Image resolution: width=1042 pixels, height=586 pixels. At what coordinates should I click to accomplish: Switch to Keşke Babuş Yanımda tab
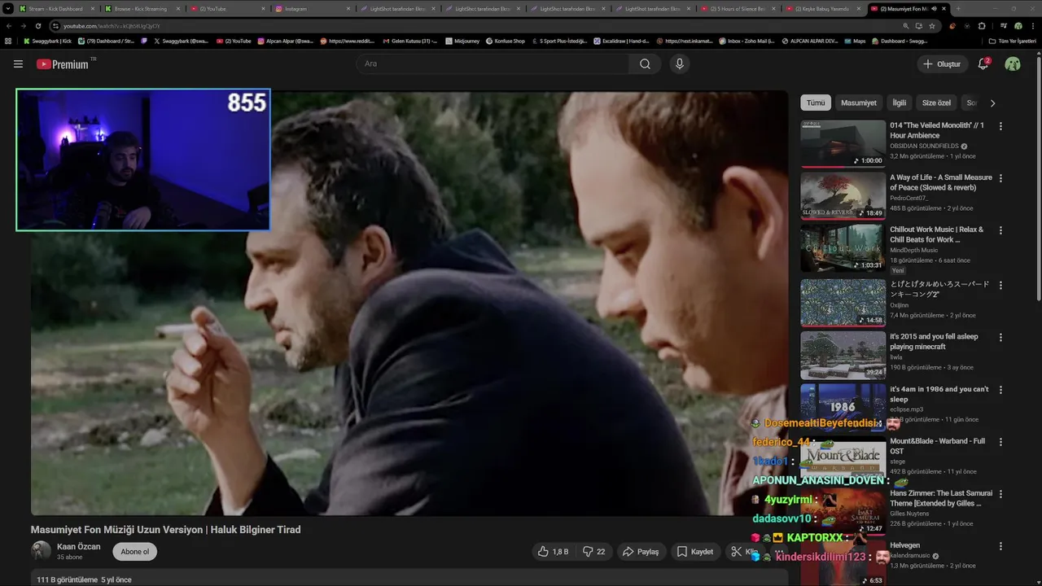[822, 9]
